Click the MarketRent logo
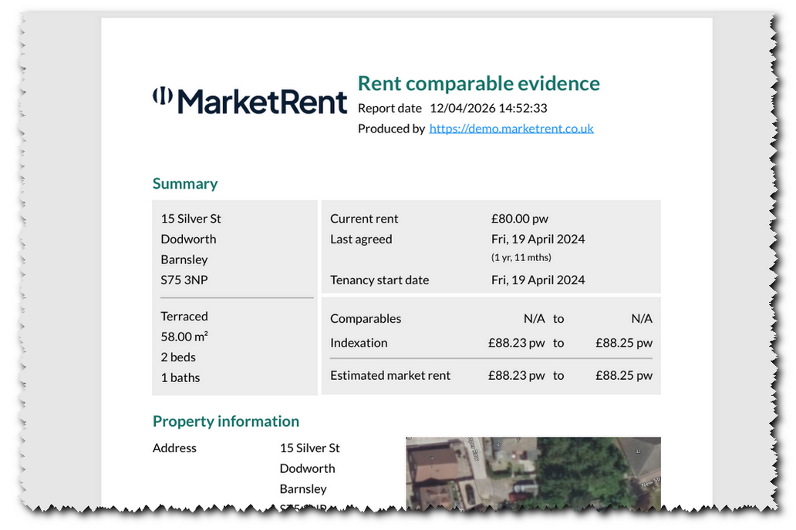Image resolution: width=796 pixels, height=530 pixels. pos(250,100)
